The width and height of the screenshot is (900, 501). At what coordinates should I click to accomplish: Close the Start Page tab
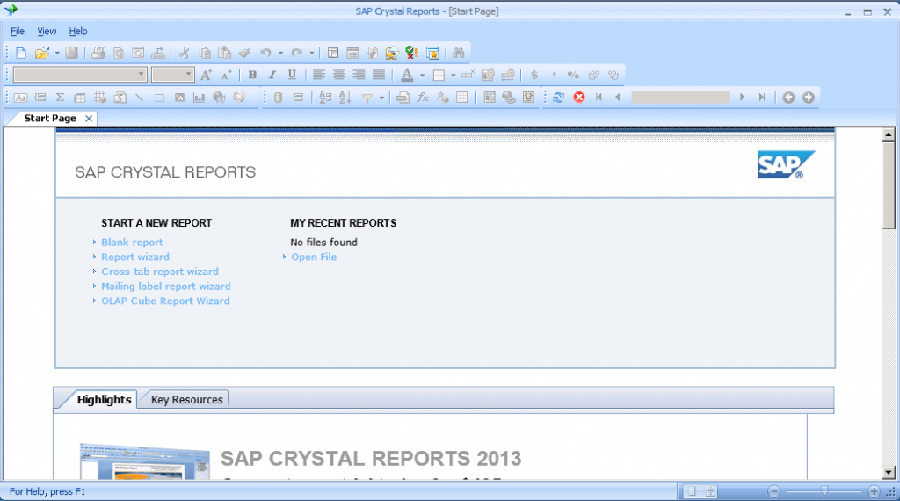(89, 119)
